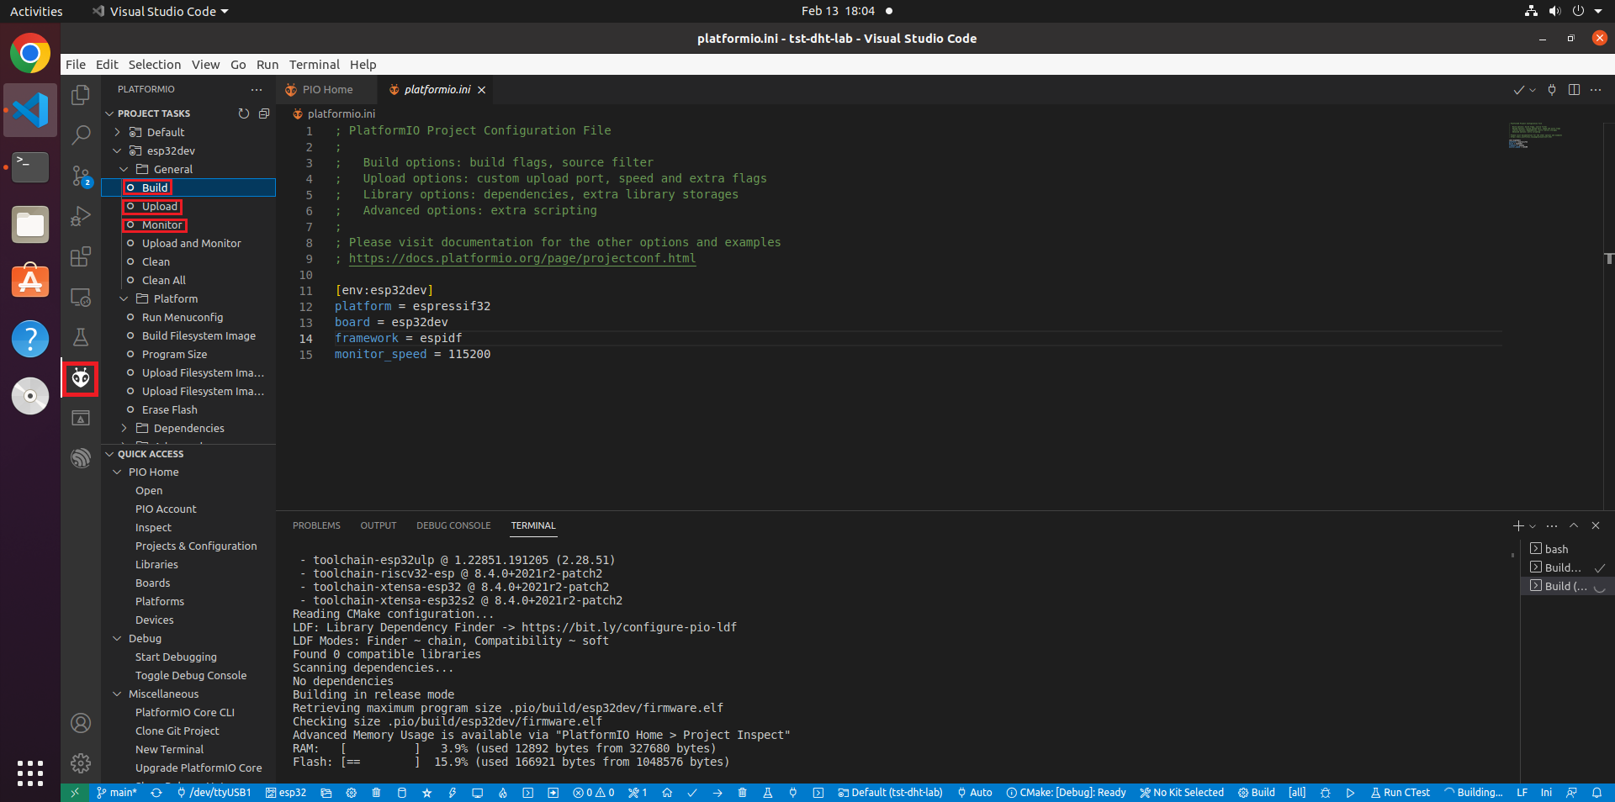Switch to the PIO Home tab
This screenshot has width=1615, height=802.
click(327, 90)
